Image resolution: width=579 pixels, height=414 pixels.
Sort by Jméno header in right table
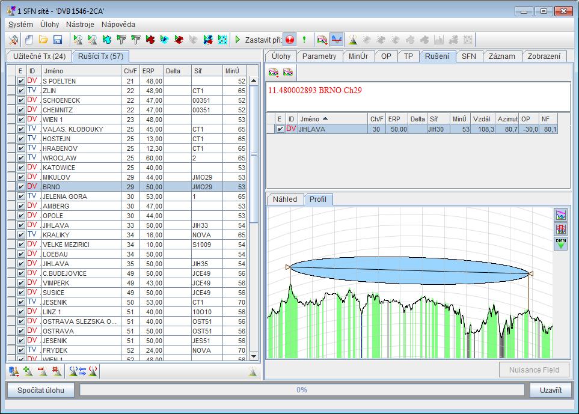pos(332,119)
